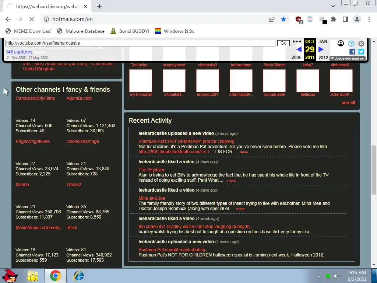Open the volume speaker tray icon

pos(337,276)
